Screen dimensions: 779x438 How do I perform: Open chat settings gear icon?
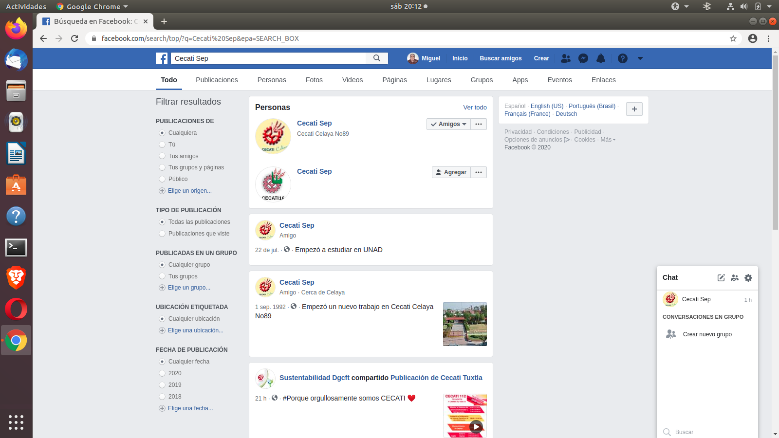point(748,278)
